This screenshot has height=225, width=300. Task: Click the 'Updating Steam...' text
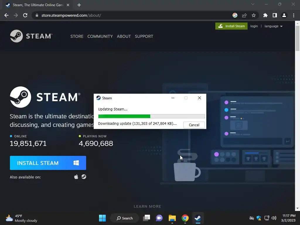coord(113,109)
